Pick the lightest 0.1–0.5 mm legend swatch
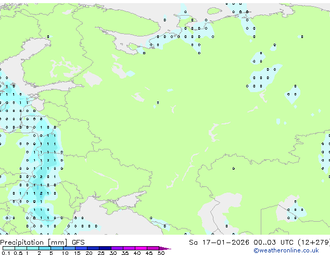This screenshot has height=255, width=330. coord(9,248)
